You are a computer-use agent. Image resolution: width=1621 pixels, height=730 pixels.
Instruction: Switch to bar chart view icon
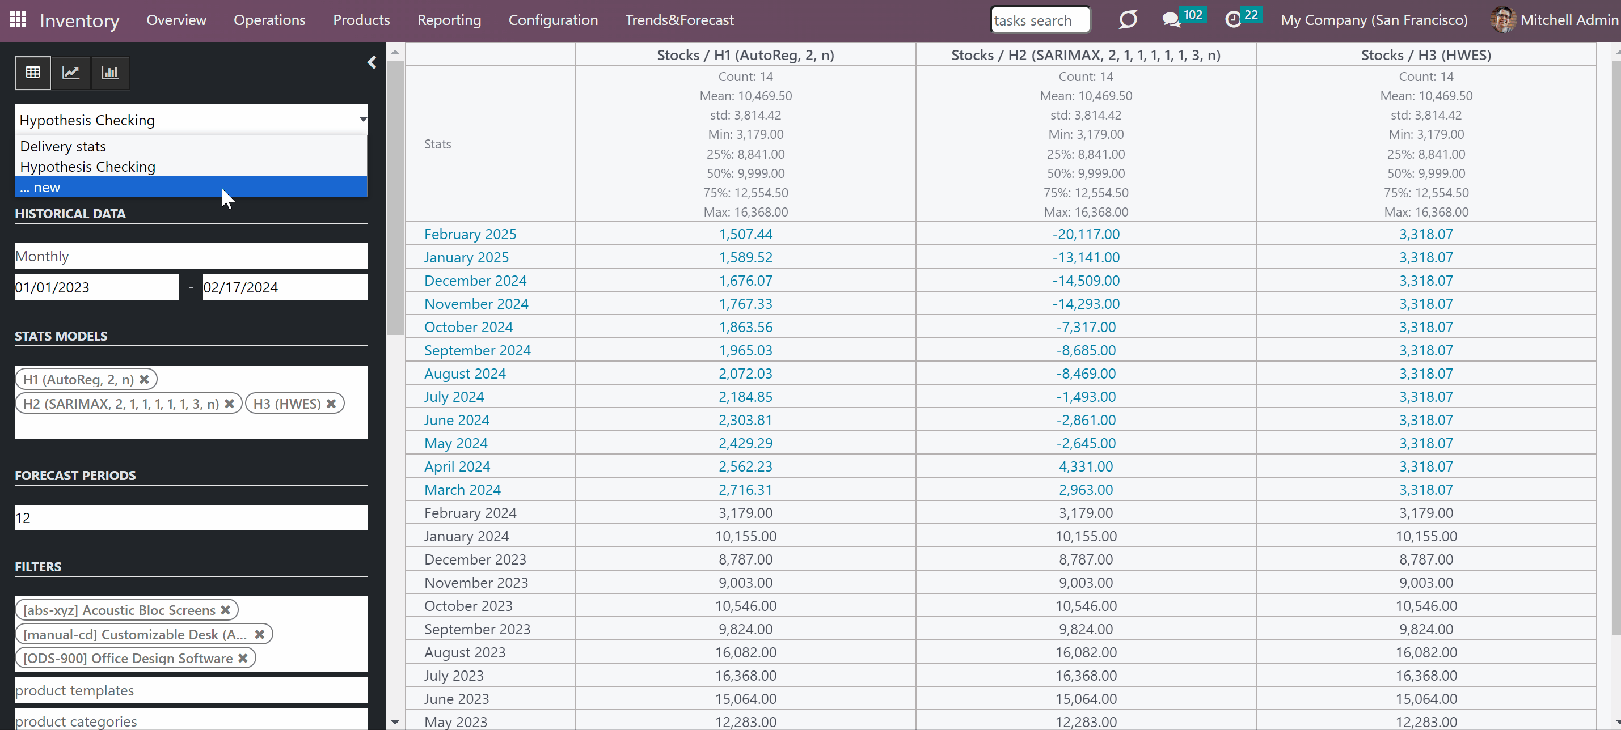pos(110,73)
